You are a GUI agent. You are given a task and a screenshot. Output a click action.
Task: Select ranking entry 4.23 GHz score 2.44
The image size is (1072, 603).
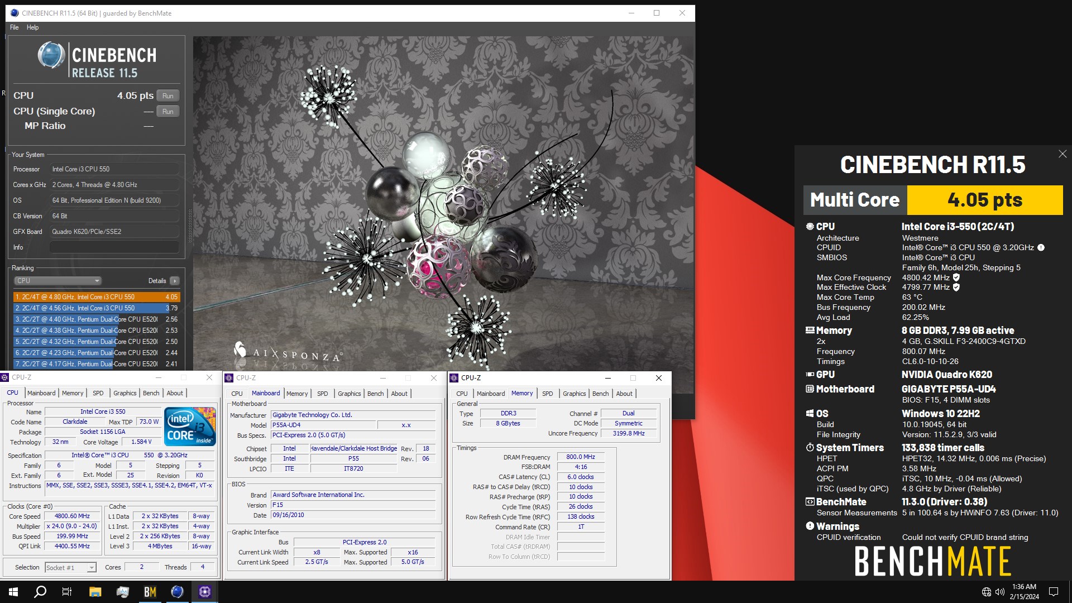pyautogui.click(x=97, y=353)
